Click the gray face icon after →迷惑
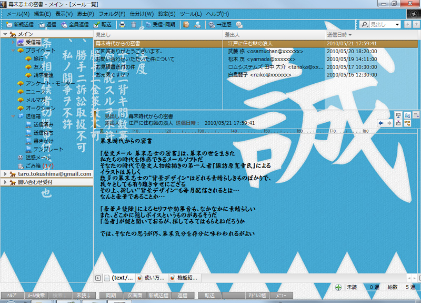Viewport: 421px width, 303px height. pyautogui.click(x=239, y=25)
